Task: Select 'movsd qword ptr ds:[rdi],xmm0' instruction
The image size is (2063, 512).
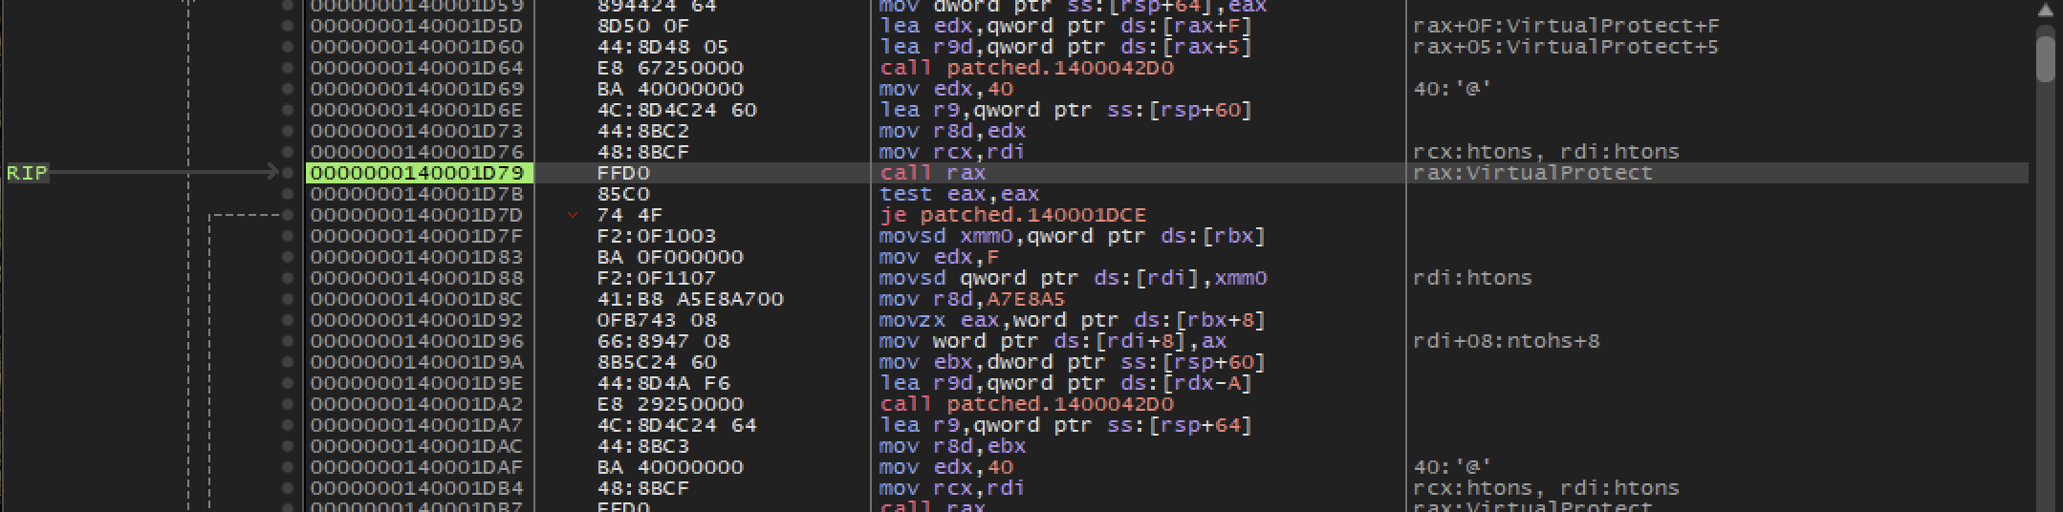Action: pos(1073,278)
